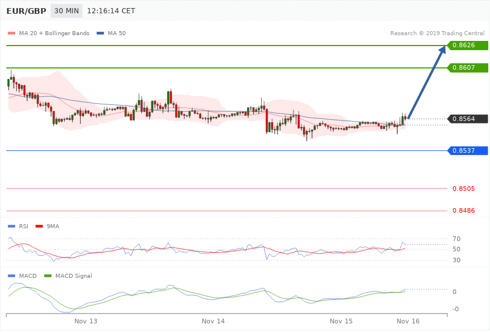The width and height of the screenshot is (490, 332).
Task: Click the 0.8537 pivot price tag
Action: (468, 151)
